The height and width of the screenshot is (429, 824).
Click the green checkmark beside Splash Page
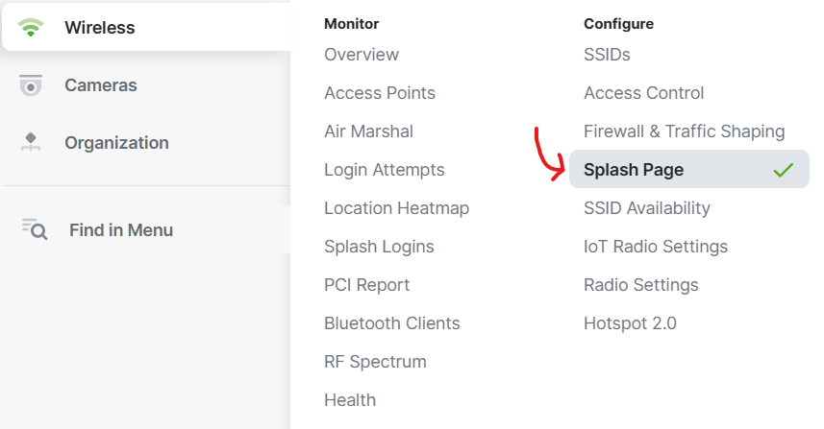tap(783, 170)
